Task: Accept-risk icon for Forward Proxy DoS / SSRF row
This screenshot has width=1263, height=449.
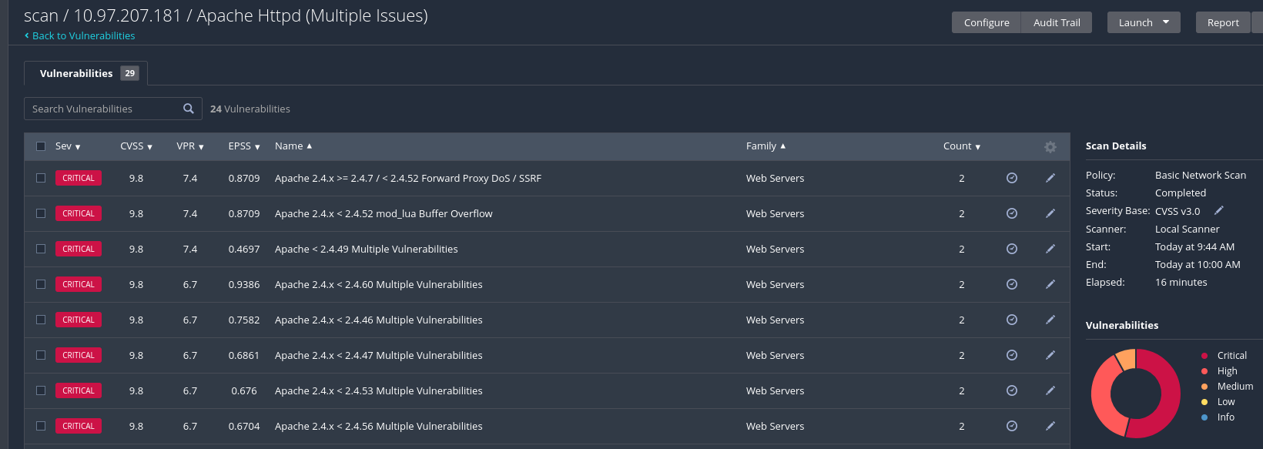Action: pos(1012,178)
